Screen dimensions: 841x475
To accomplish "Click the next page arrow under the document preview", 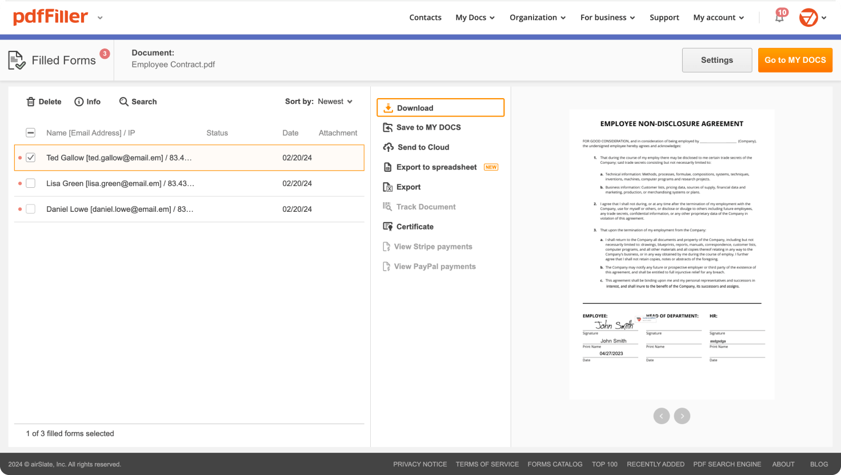I will (682, 416).
